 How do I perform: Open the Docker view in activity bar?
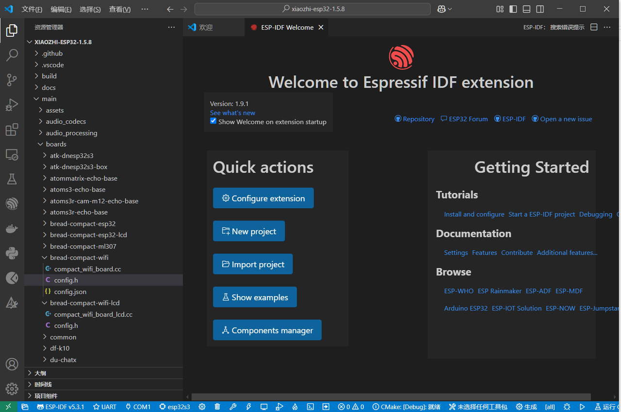[x=12, y=229]
